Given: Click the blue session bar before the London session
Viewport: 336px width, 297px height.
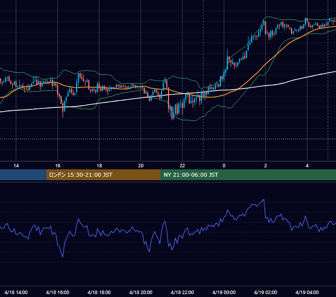Looking at the screenshot, I should click(x=23, y=175).
